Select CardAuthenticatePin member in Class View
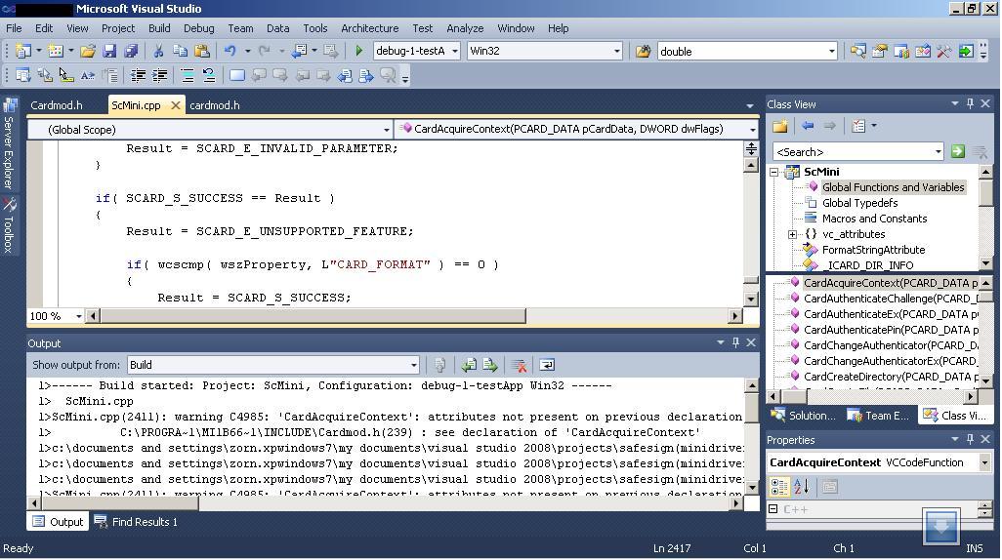 890,330
